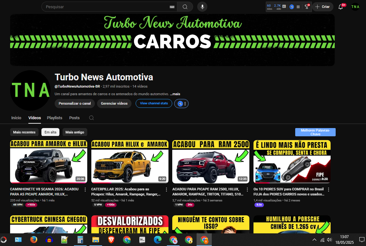Viewport: 366px width, 246px height.
Task: Open Firefox from the taskbar
Action: pos(34,240)
